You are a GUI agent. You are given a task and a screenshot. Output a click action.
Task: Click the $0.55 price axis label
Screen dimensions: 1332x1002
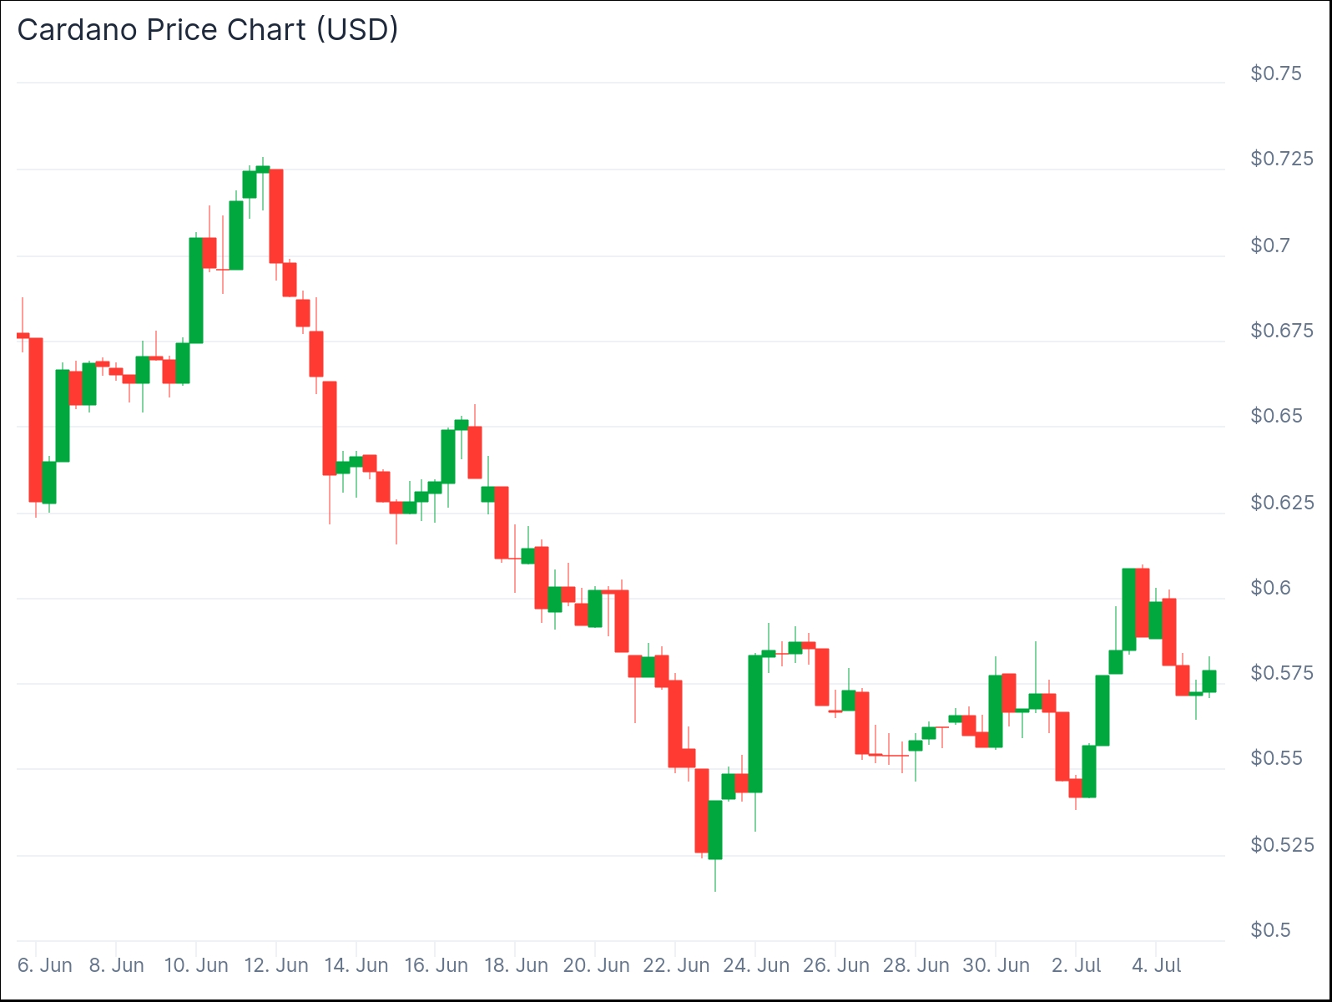pos(1276,758)
